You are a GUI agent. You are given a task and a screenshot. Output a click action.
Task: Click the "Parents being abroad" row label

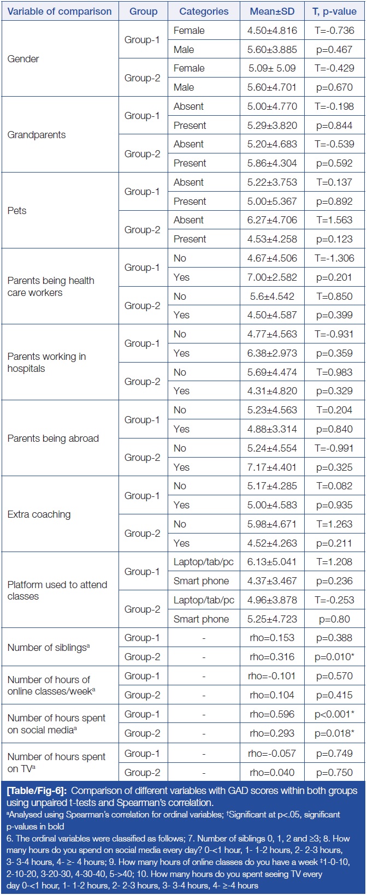53,438
